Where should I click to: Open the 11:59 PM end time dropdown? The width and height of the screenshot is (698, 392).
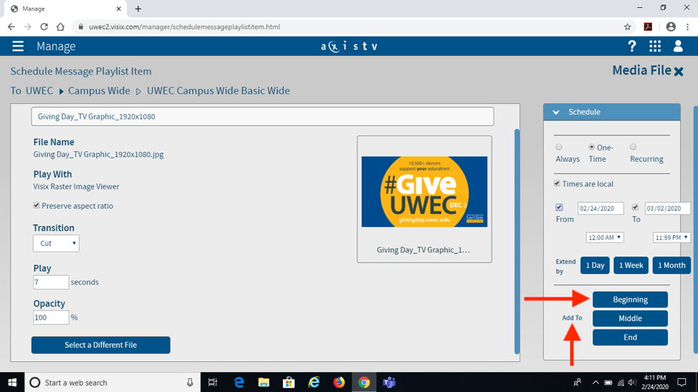coord(671,238)
